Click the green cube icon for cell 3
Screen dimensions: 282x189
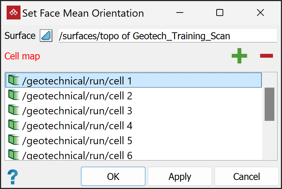pos(14,110)
